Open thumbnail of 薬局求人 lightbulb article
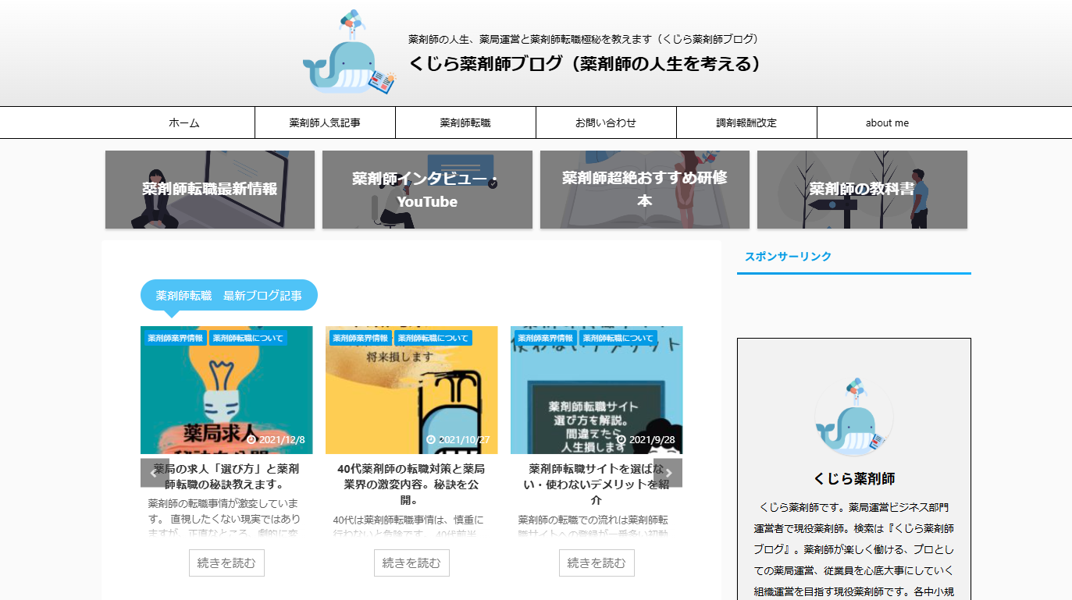Viewport: 1072px width, 600px height. click(226, 390)
